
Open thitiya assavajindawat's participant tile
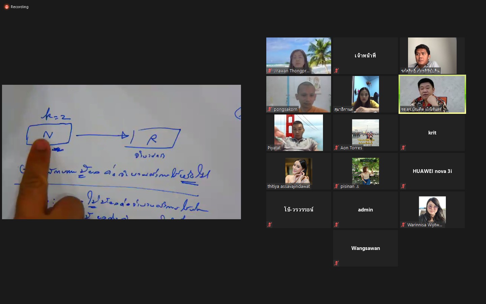point(299,171)
